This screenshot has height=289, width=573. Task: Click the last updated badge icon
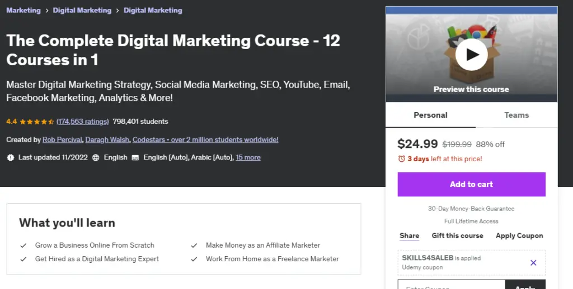click(x=11, y=157)
